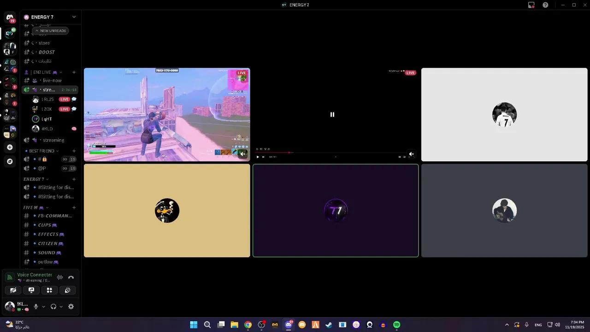Open the EFFECTS channel

[50, 234]
